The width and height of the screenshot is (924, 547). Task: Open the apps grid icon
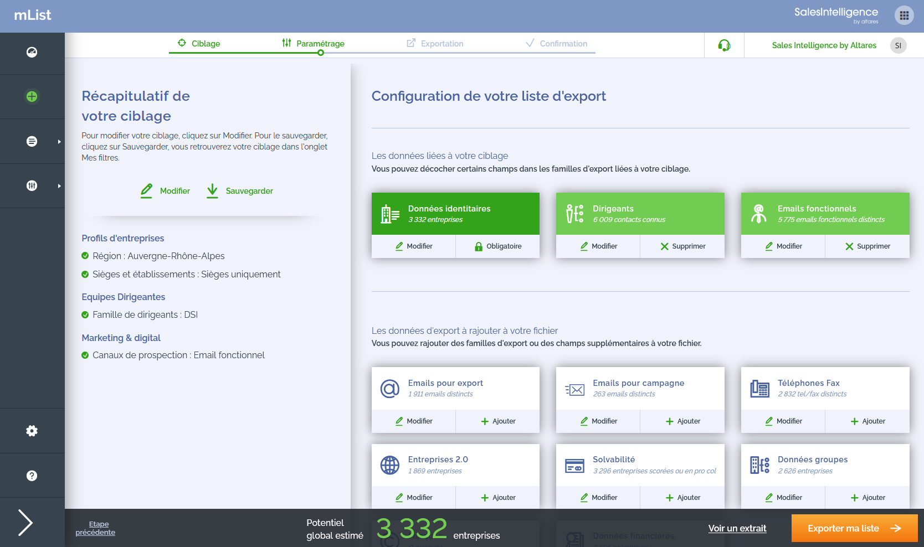(904, 16)
